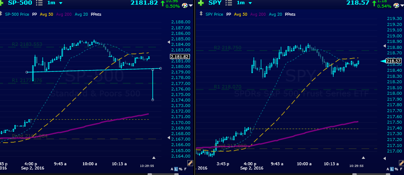Click the R1 2177.076 pivot label
The width and height of the screenshot is (404, 175).
27,80
